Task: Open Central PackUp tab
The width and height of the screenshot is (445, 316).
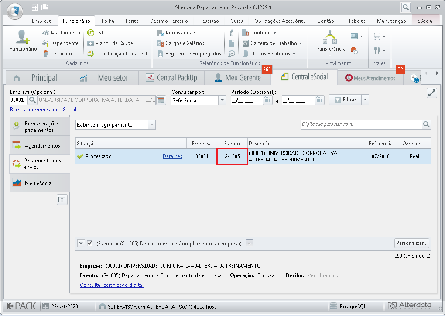Action: (171, 78)
